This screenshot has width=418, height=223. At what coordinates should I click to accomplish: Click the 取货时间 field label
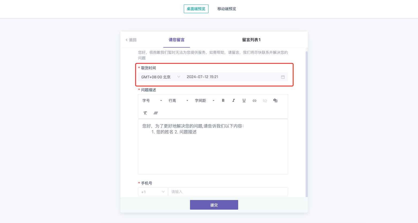149,68
